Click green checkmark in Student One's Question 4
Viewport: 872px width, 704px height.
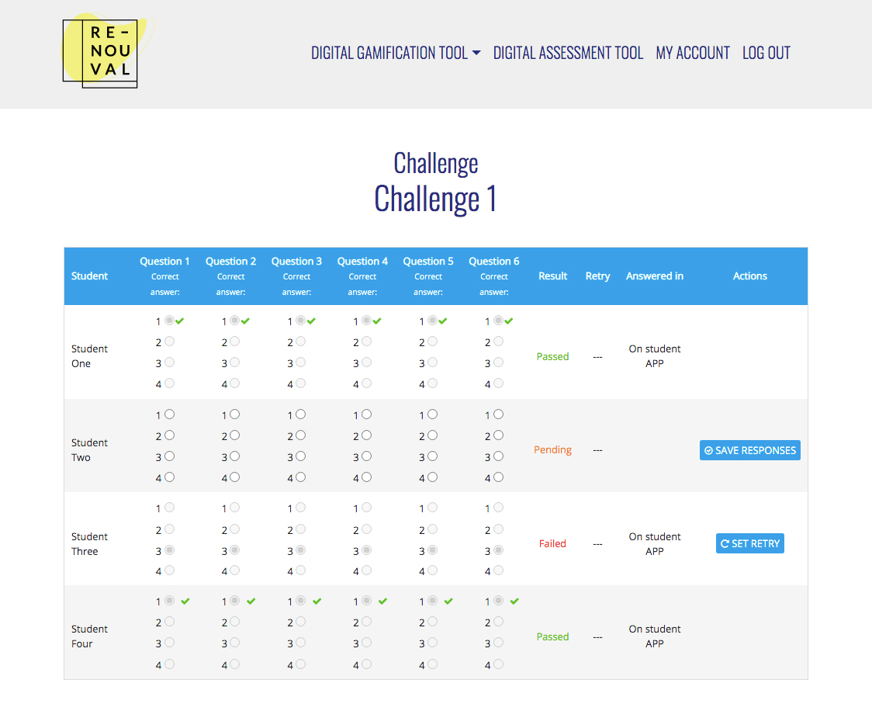[377, 321]
